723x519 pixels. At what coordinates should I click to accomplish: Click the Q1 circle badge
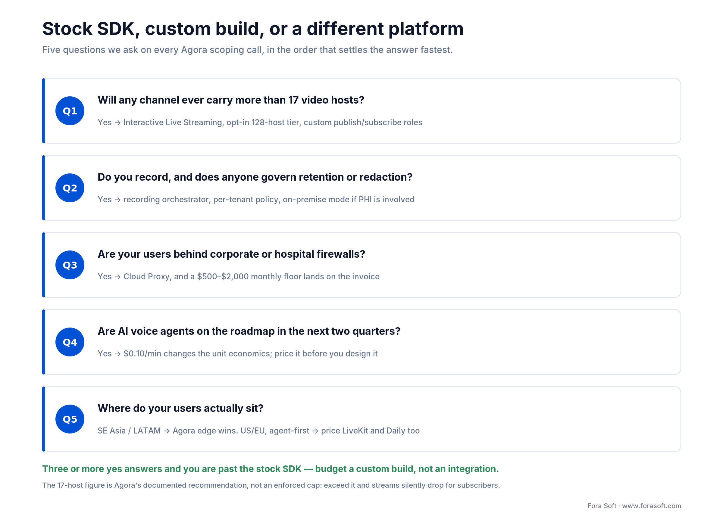click(x=70, y=111)
